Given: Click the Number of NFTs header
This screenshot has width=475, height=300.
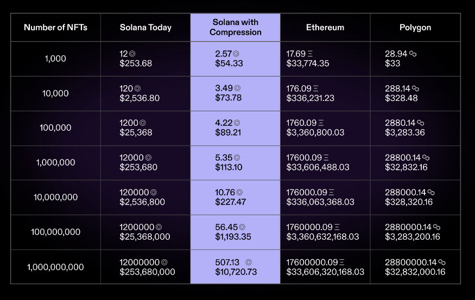Looking at the screenshot, I should coord(55,28).
